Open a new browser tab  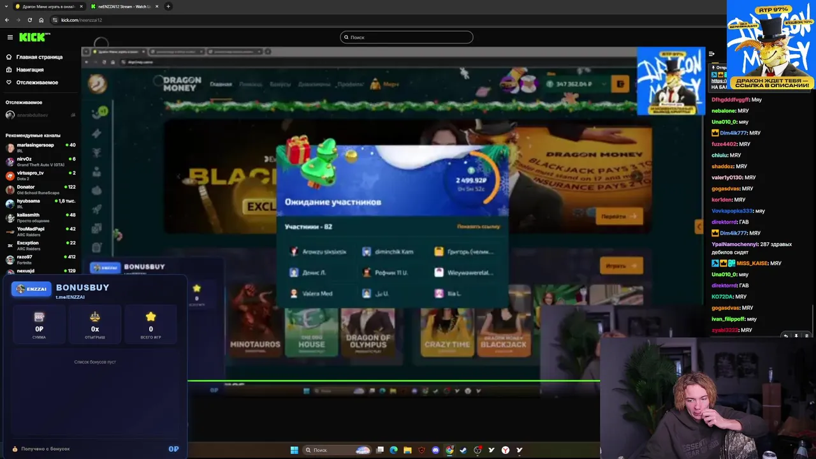pos(168,6)
